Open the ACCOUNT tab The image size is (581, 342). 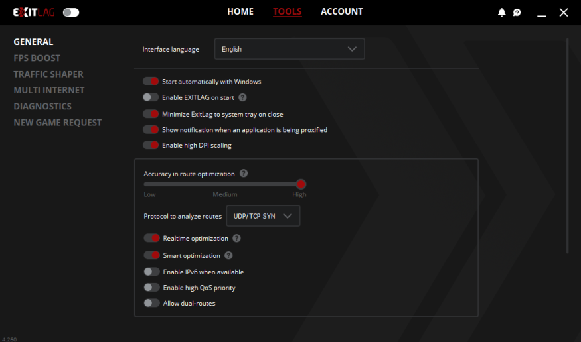point(342,11)
